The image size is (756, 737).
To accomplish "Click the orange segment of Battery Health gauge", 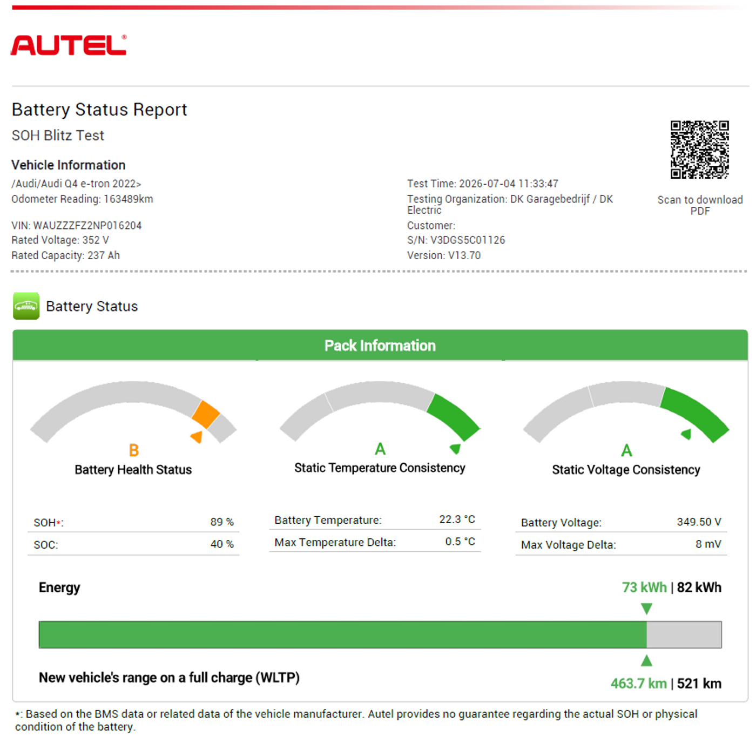I will [x=206, y=415].
